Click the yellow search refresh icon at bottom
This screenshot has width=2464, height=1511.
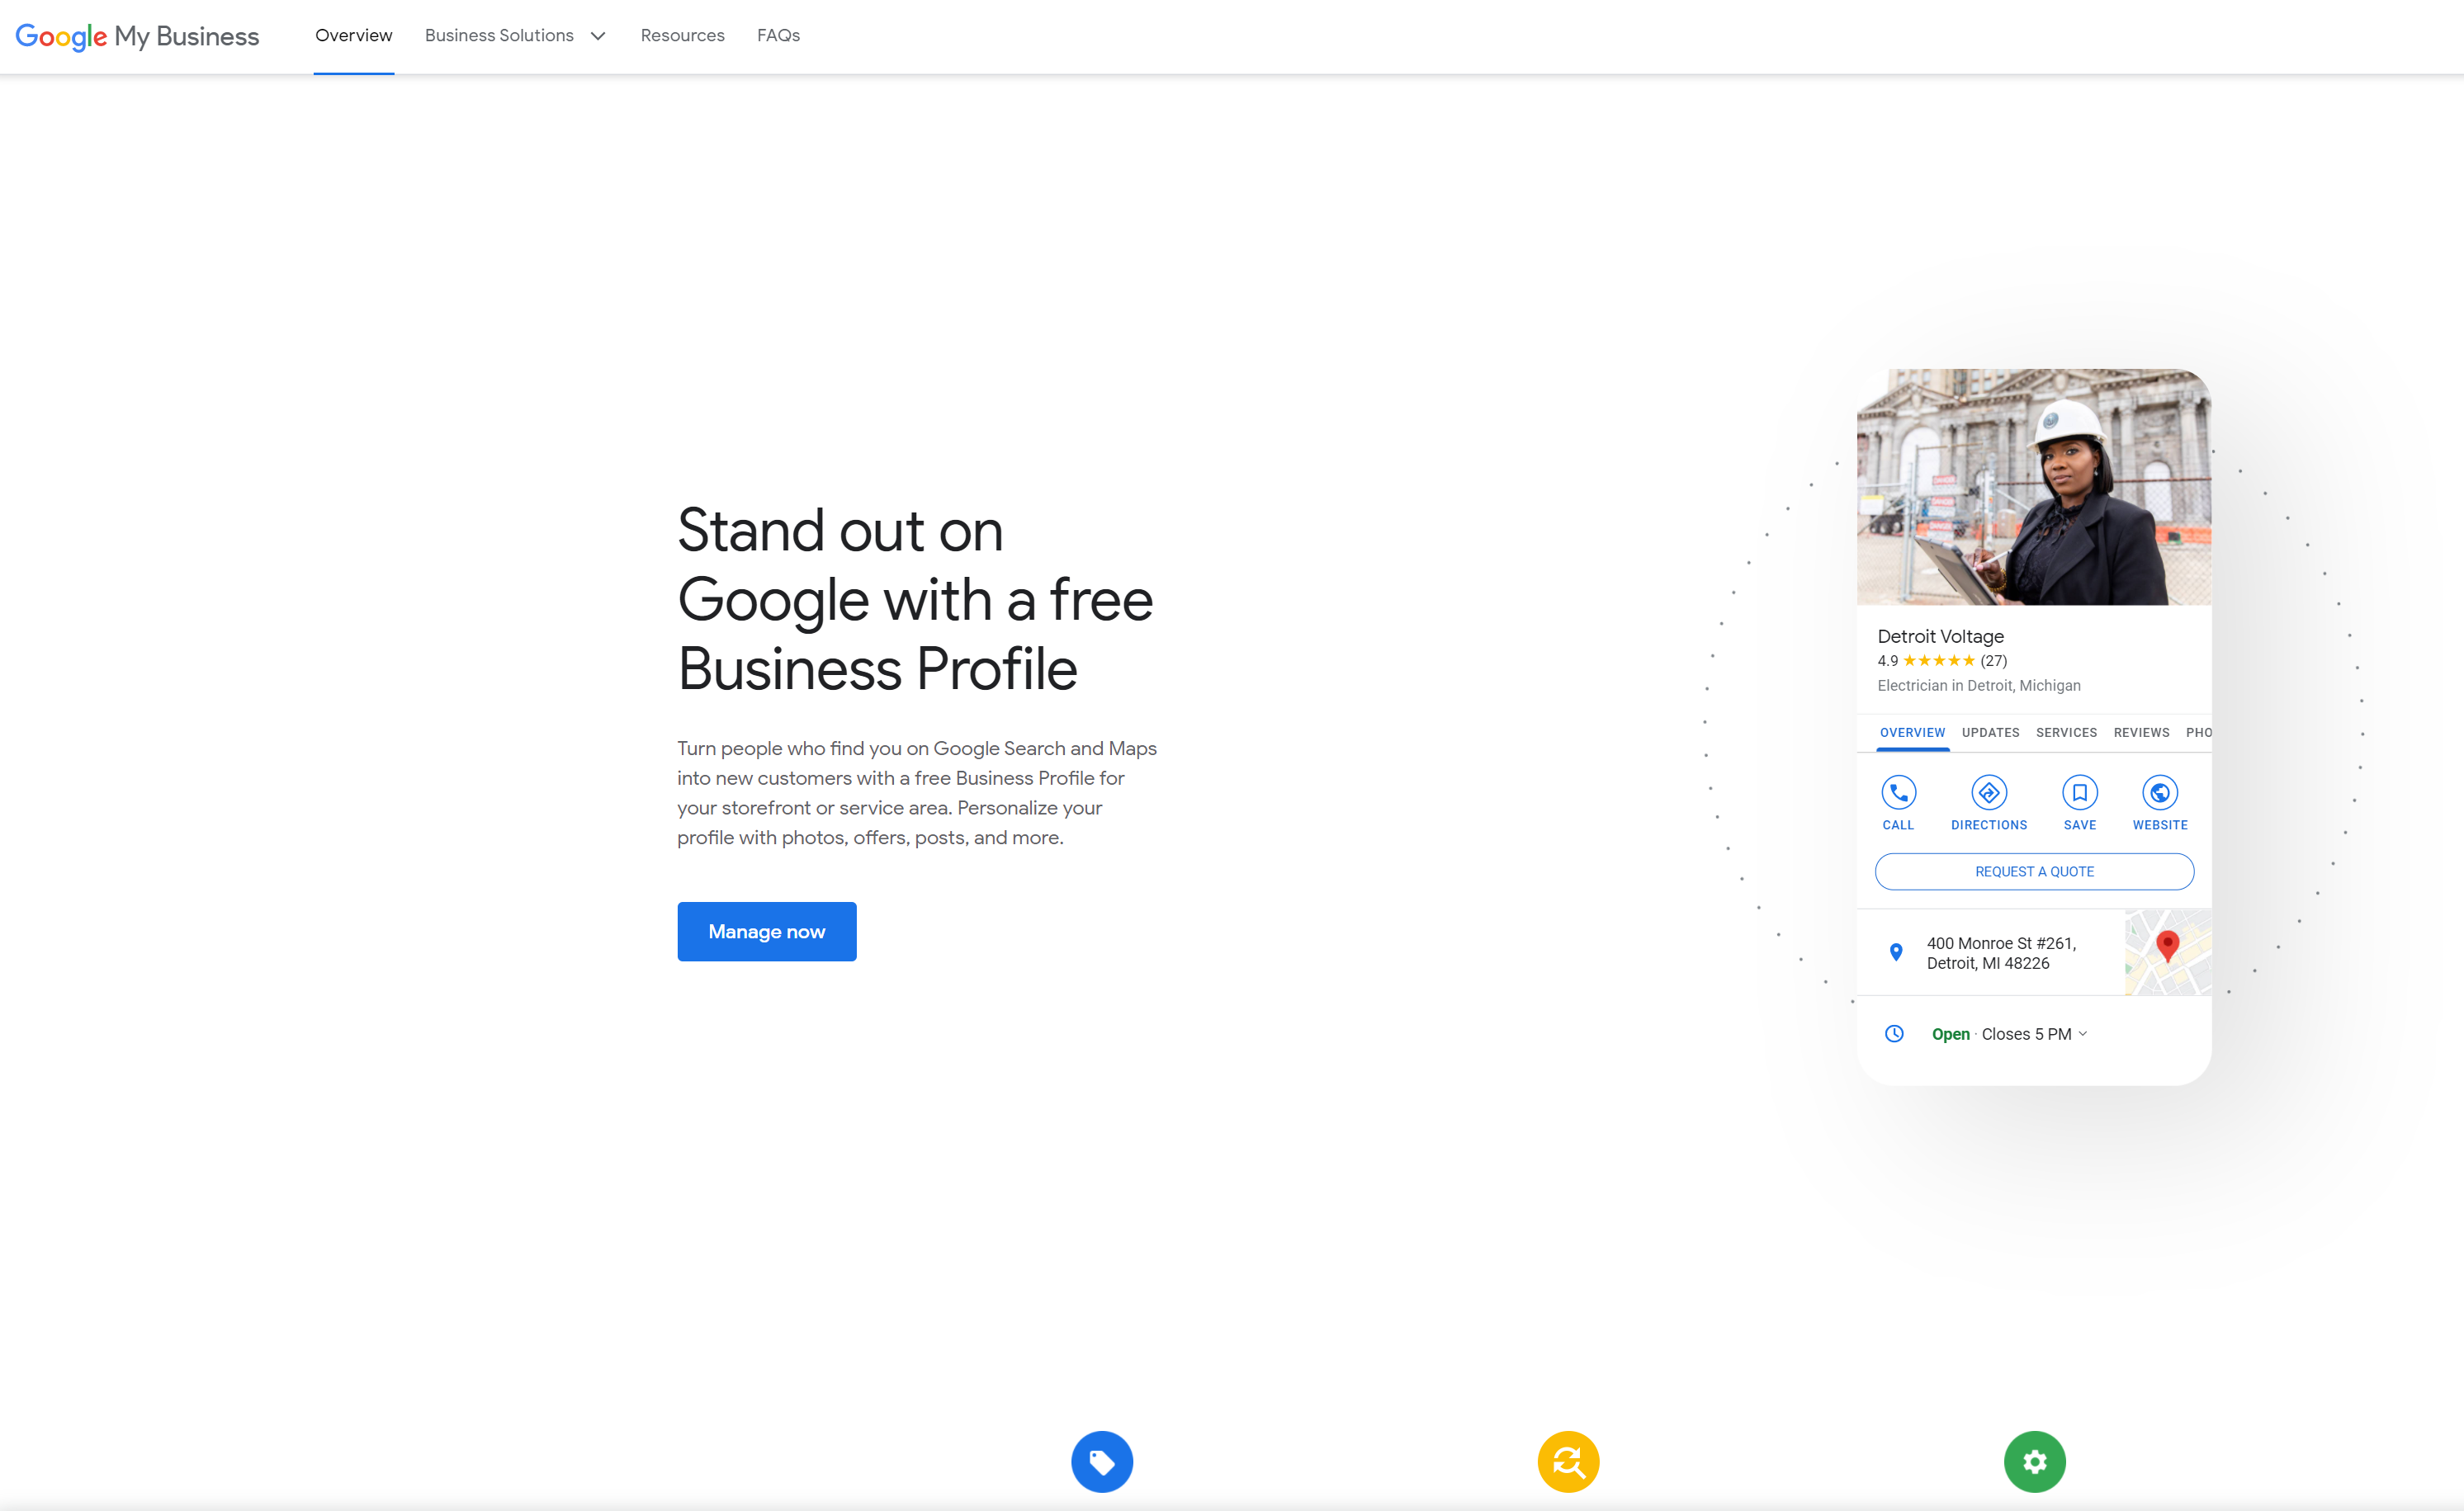(x=1568, y=1460)
